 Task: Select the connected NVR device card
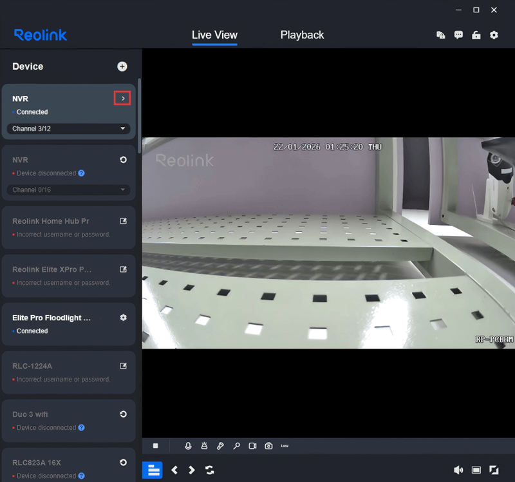pyautogui.click(x=69, y=111)
